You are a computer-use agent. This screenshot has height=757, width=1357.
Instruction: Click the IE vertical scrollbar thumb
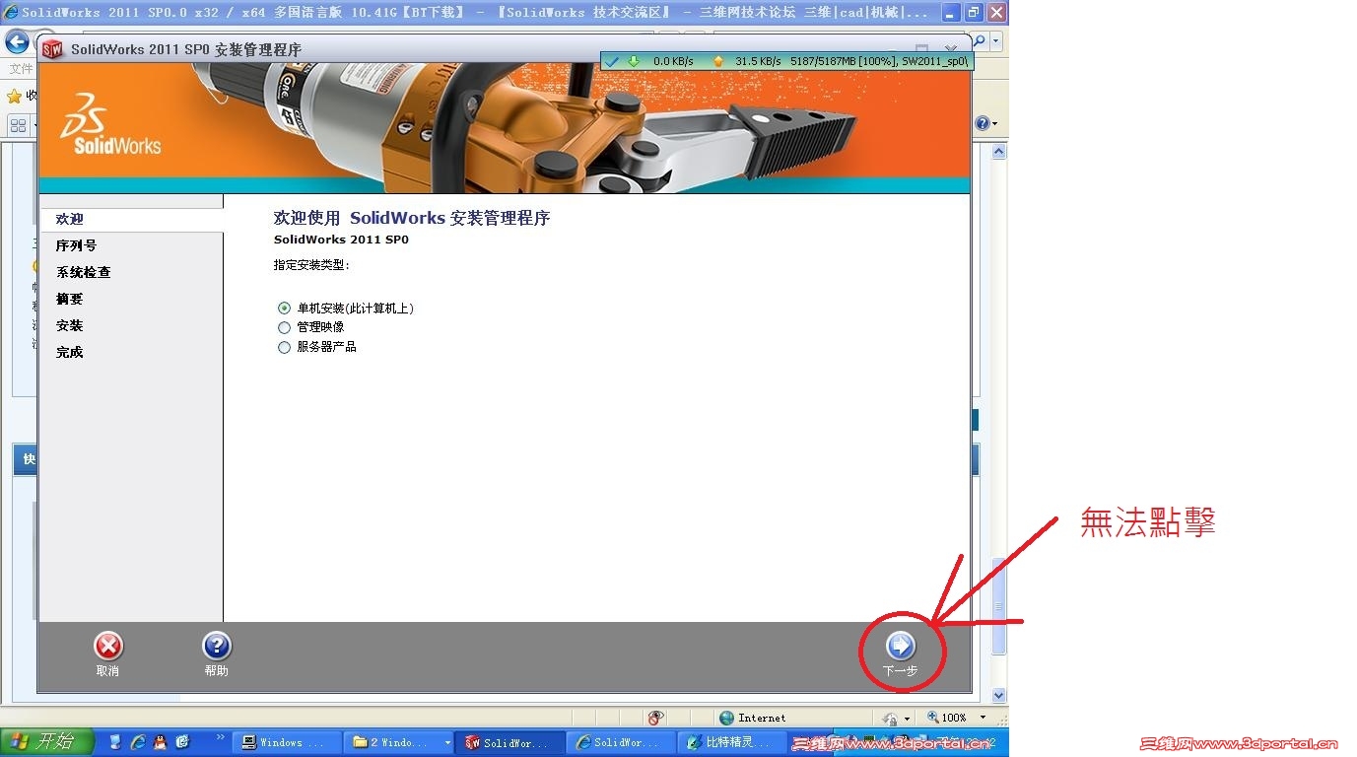point(998,605)
